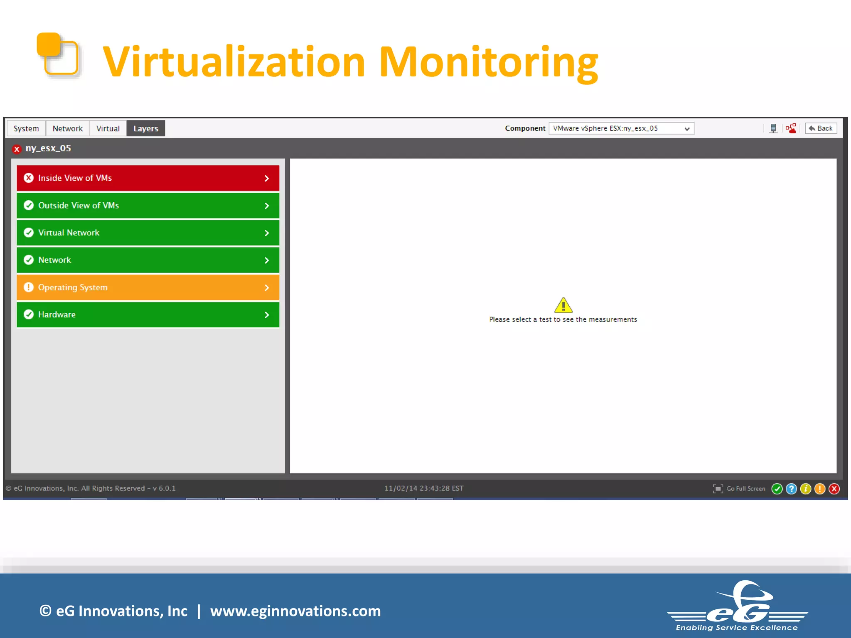Image resolution: width=851 pixels, height=638 pixels.
Task: Click www.eginnovations.com in slide footer
Action: click(x=295, y=611)
